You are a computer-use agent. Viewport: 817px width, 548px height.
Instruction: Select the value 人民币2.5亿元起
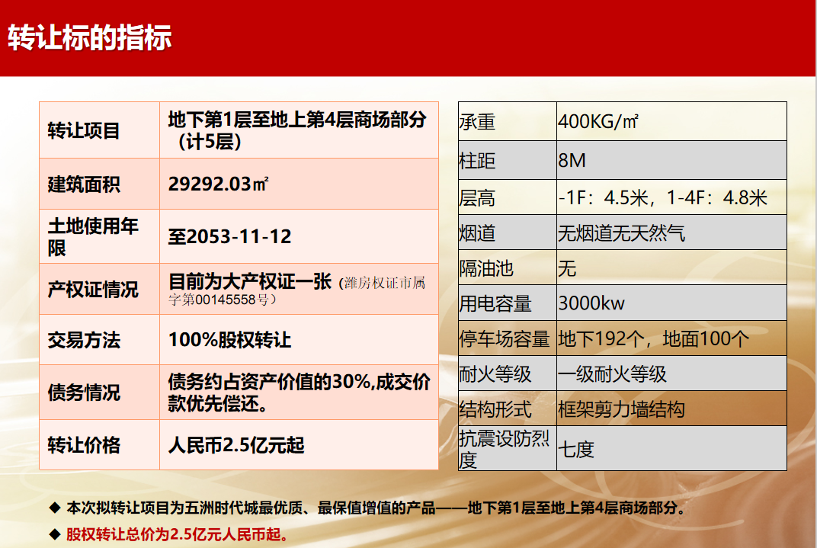tap(236, 445)
